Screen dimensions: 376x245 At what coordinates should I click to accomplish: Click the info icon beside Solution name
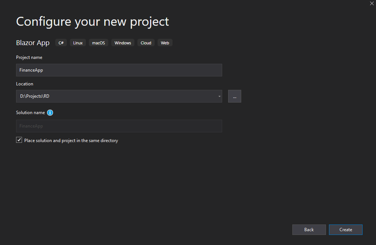pos(50,113)
